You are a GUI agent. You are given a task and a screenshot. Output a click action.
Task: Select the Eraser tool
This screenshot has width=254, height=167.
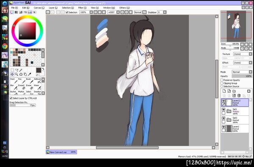coord(30,87)
